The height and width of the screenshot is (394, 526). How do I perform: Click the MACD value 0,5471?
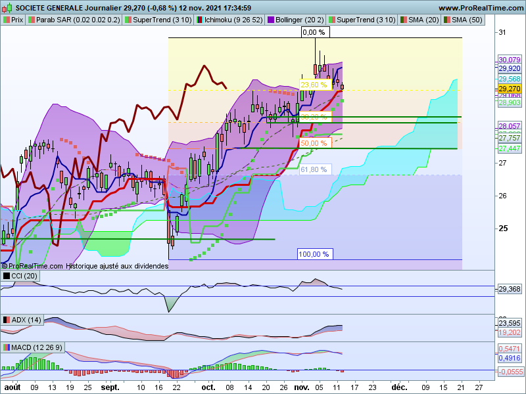509,349
